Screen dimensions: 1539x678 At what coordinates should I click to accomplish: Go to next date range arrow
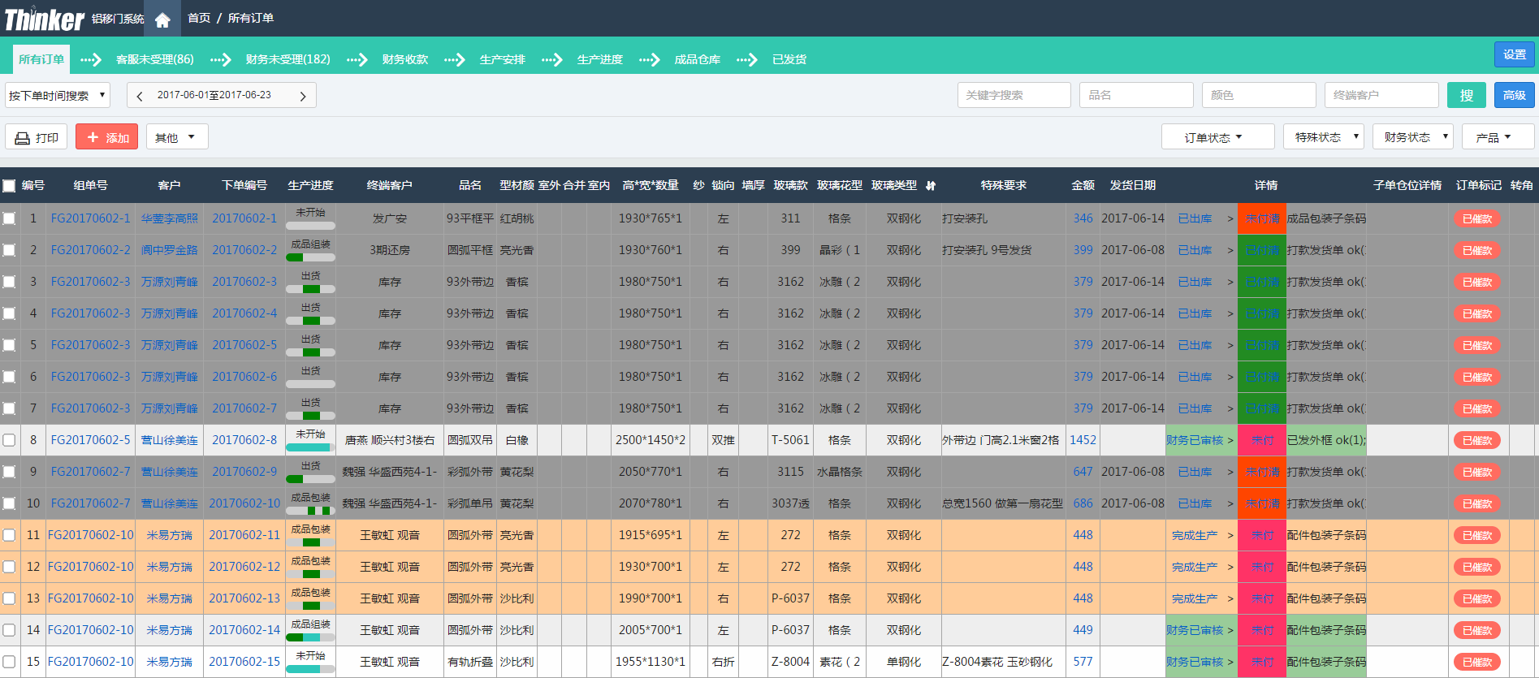303,96
